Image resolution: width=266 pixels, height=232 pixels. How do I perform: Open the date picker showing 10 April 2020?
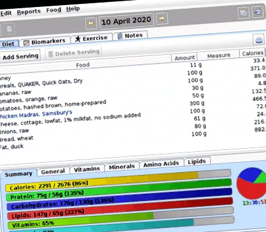[x=126, y=21]
